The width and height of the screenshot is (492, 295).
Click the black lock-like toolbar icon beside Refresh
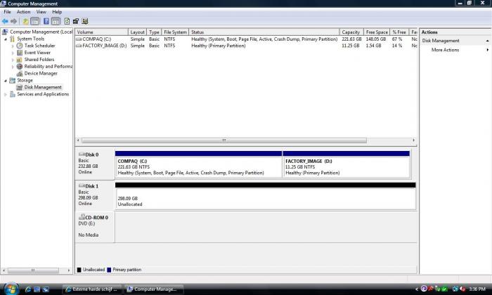tap(76, 21)
